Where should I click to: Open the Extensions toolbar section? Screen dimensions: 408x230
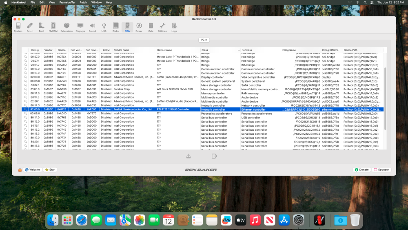[67, 27]
